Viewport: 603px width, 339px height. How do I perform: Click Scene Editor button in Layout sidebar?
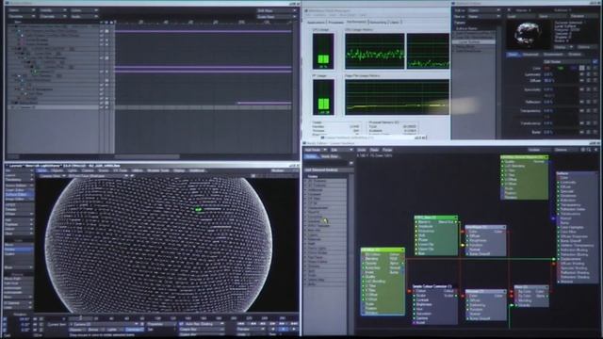click(x=19, y=186)
